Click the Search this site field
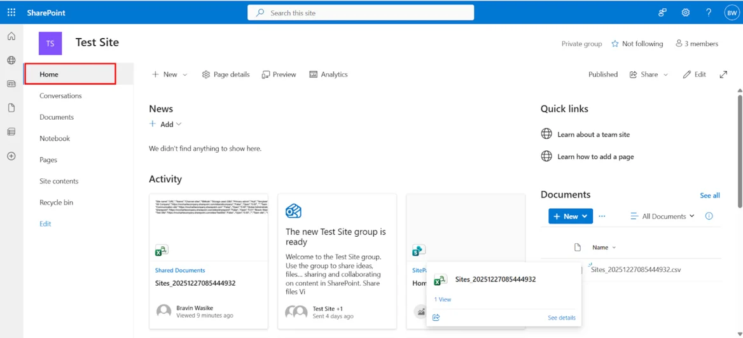 pyautogui.click(x=361, y=13)
